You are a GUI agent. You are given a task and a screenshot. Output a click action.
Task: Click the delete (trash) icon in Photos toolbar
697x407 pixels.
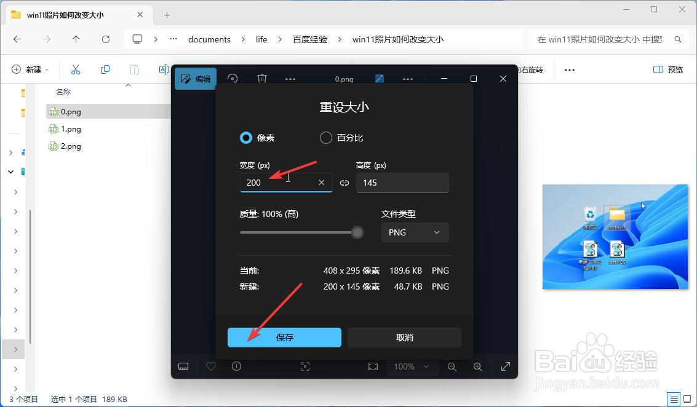[261, 78]
